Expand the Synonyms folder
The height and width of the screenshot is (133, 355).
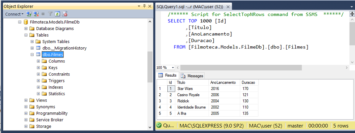pyautogui.click(x=26, y=107)
